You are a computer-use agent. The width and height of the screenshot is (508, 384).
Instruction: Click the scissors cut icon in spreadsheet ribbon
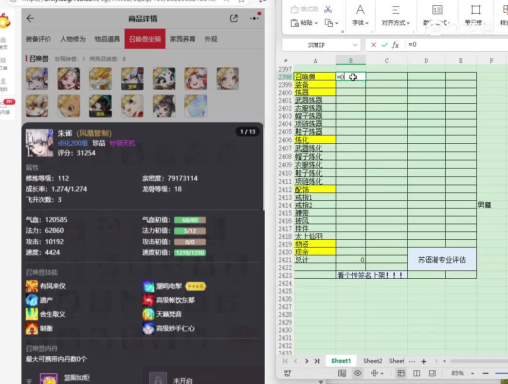pyautogui.click(x=328, y=9)
